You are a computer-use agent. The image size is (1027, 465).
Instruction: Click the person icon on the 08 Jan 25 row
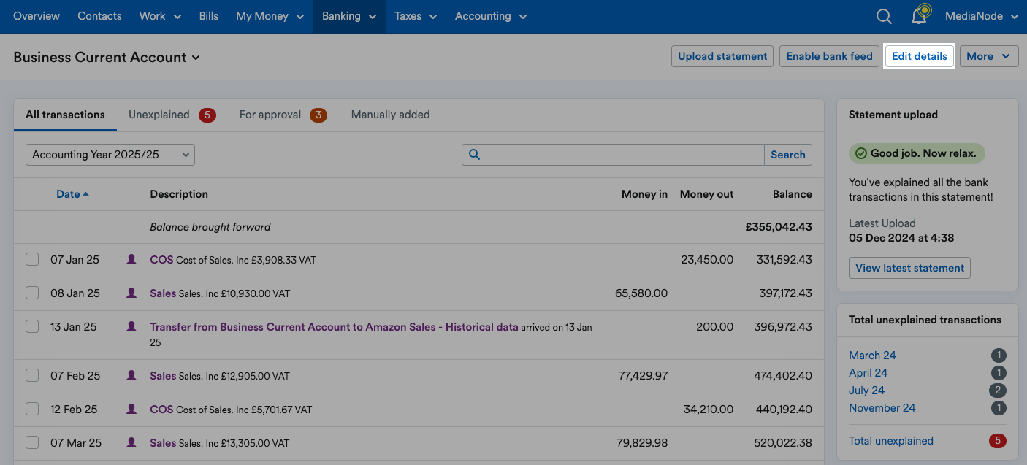point(131,293)
